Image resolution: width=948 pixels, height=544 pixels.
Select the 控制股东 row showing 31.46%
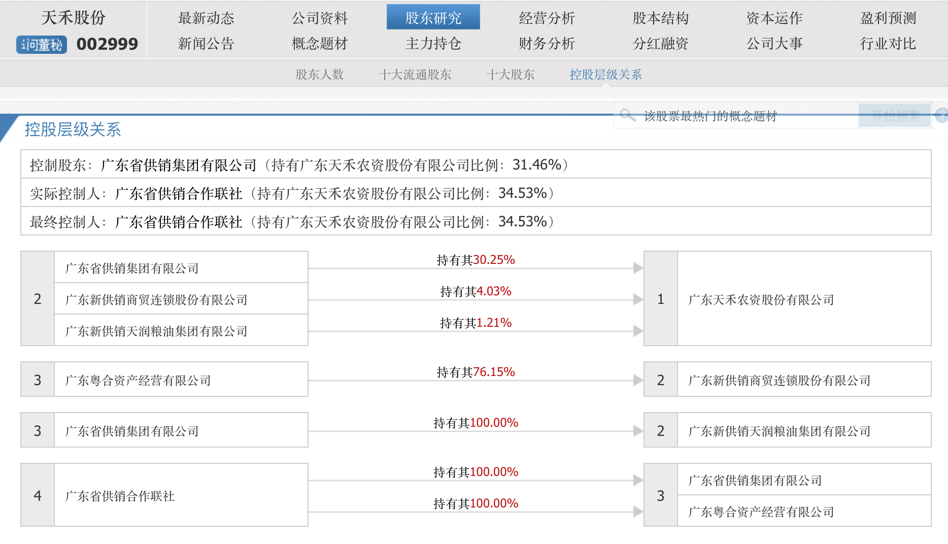point(476,164)
